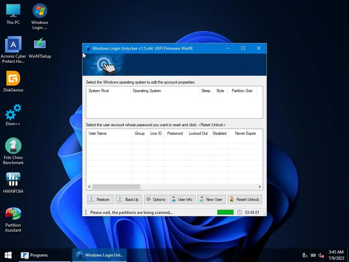This screenshot has height=262, width=349.
Task: Open Partition Assistant desktop icon
Action: (x=13, y=220)
